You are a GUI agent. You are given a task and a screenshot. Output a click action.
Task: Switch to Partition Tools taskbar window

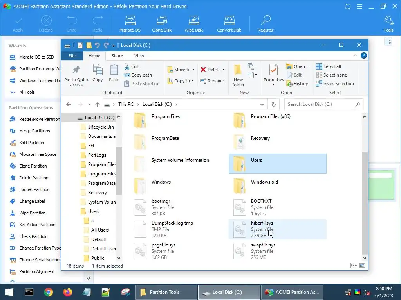click(x=166, y=292)
